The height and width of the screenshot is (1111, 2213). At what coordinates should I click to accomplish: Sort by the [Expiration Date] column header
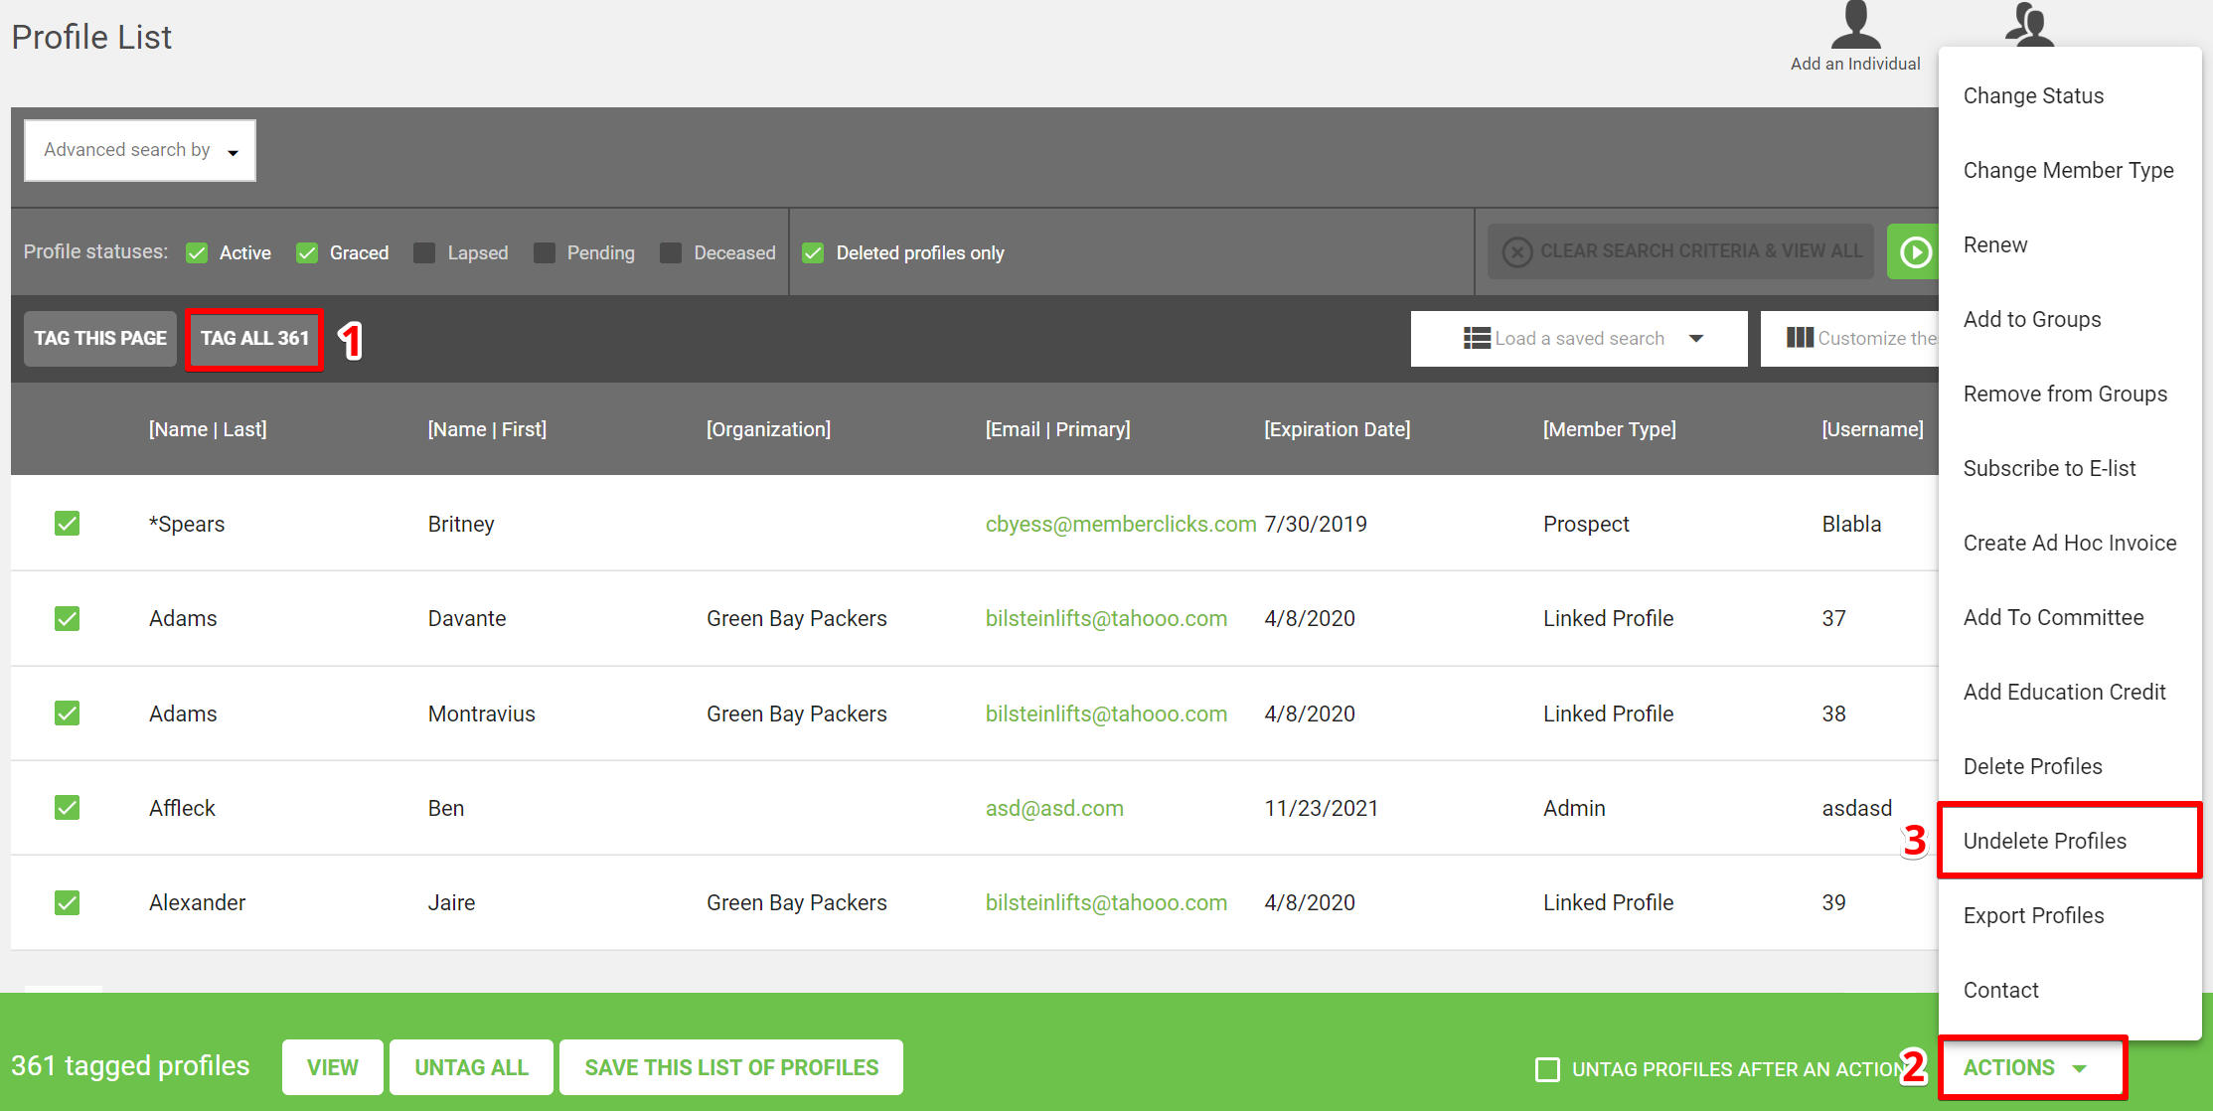(1337, 429)
